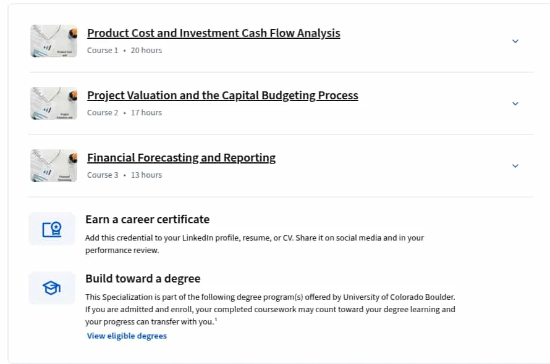Click the Course 3 13 hours label
This screenshot has width=550, height=364.
click(124, 175)
